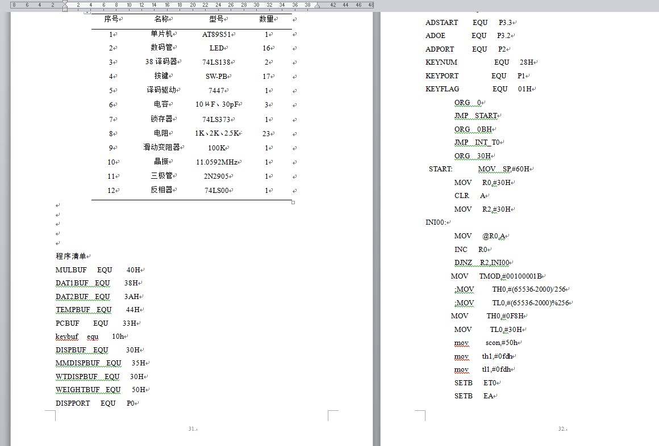Viewport: 659px width, 446px height.
Task: Click the line CLR A
Action: (x=470, y=196)
